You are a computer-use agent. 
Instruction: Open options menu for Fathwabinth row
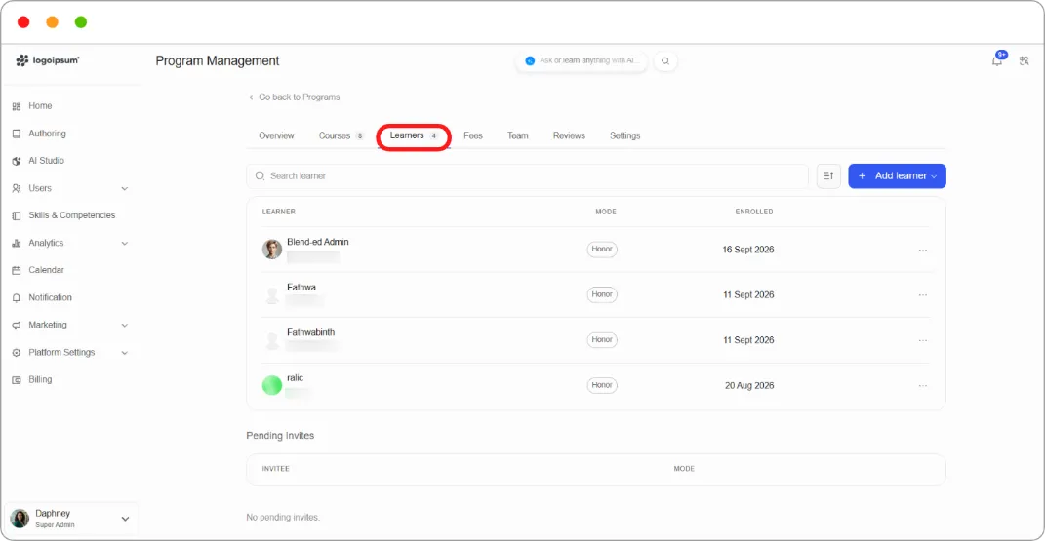pos(923,341)
